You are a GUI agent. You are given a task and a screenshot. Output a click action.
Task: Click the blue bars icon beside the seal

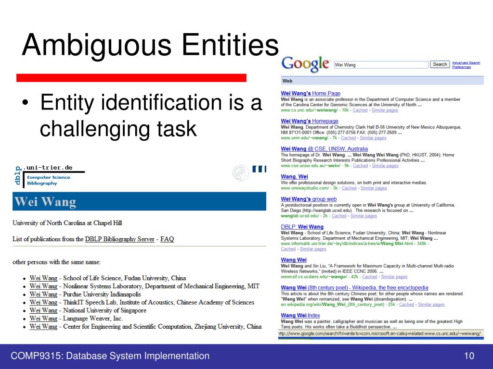click(x=259, y=169)
